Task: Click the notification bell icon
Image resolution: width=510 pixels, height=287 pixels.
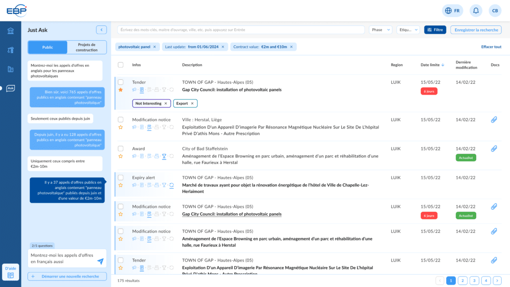Action: (476, 10)
